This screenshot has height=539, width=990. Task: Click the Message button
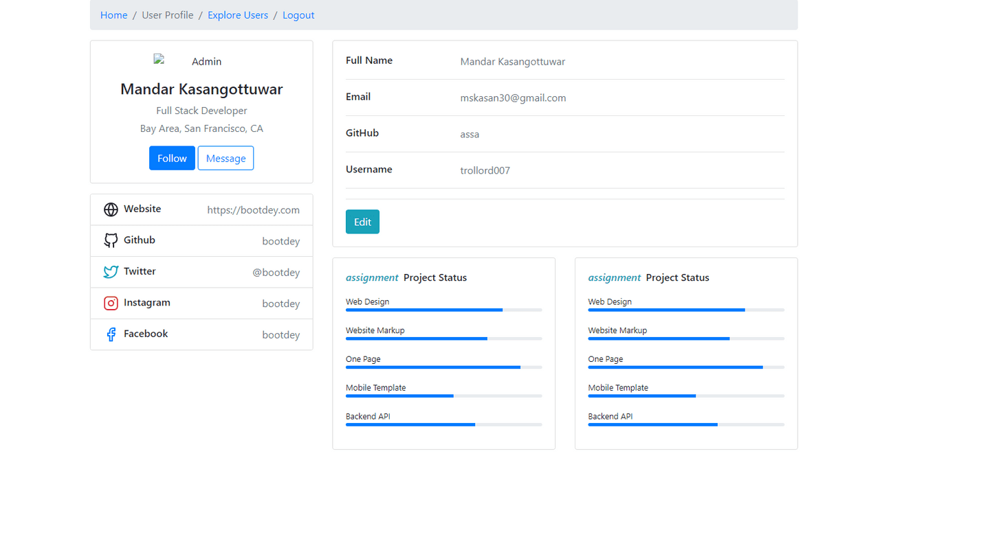click(x=225, y=158)
